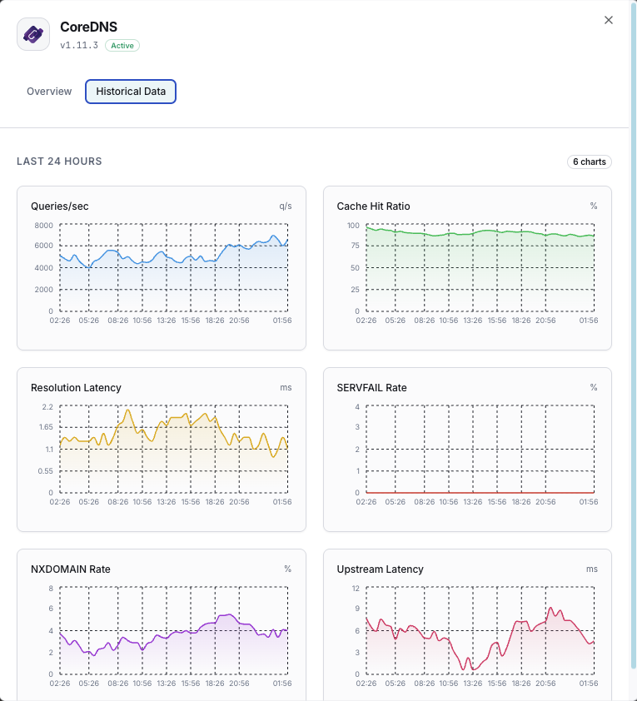
Task: Click the ms unit on Upstream Latency
Action: click(x=591, y=569)
